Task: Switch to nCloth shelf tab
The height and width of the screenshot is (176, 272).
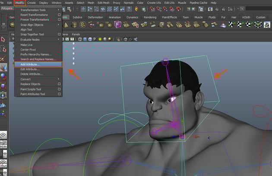Action: tap(246, 17)
